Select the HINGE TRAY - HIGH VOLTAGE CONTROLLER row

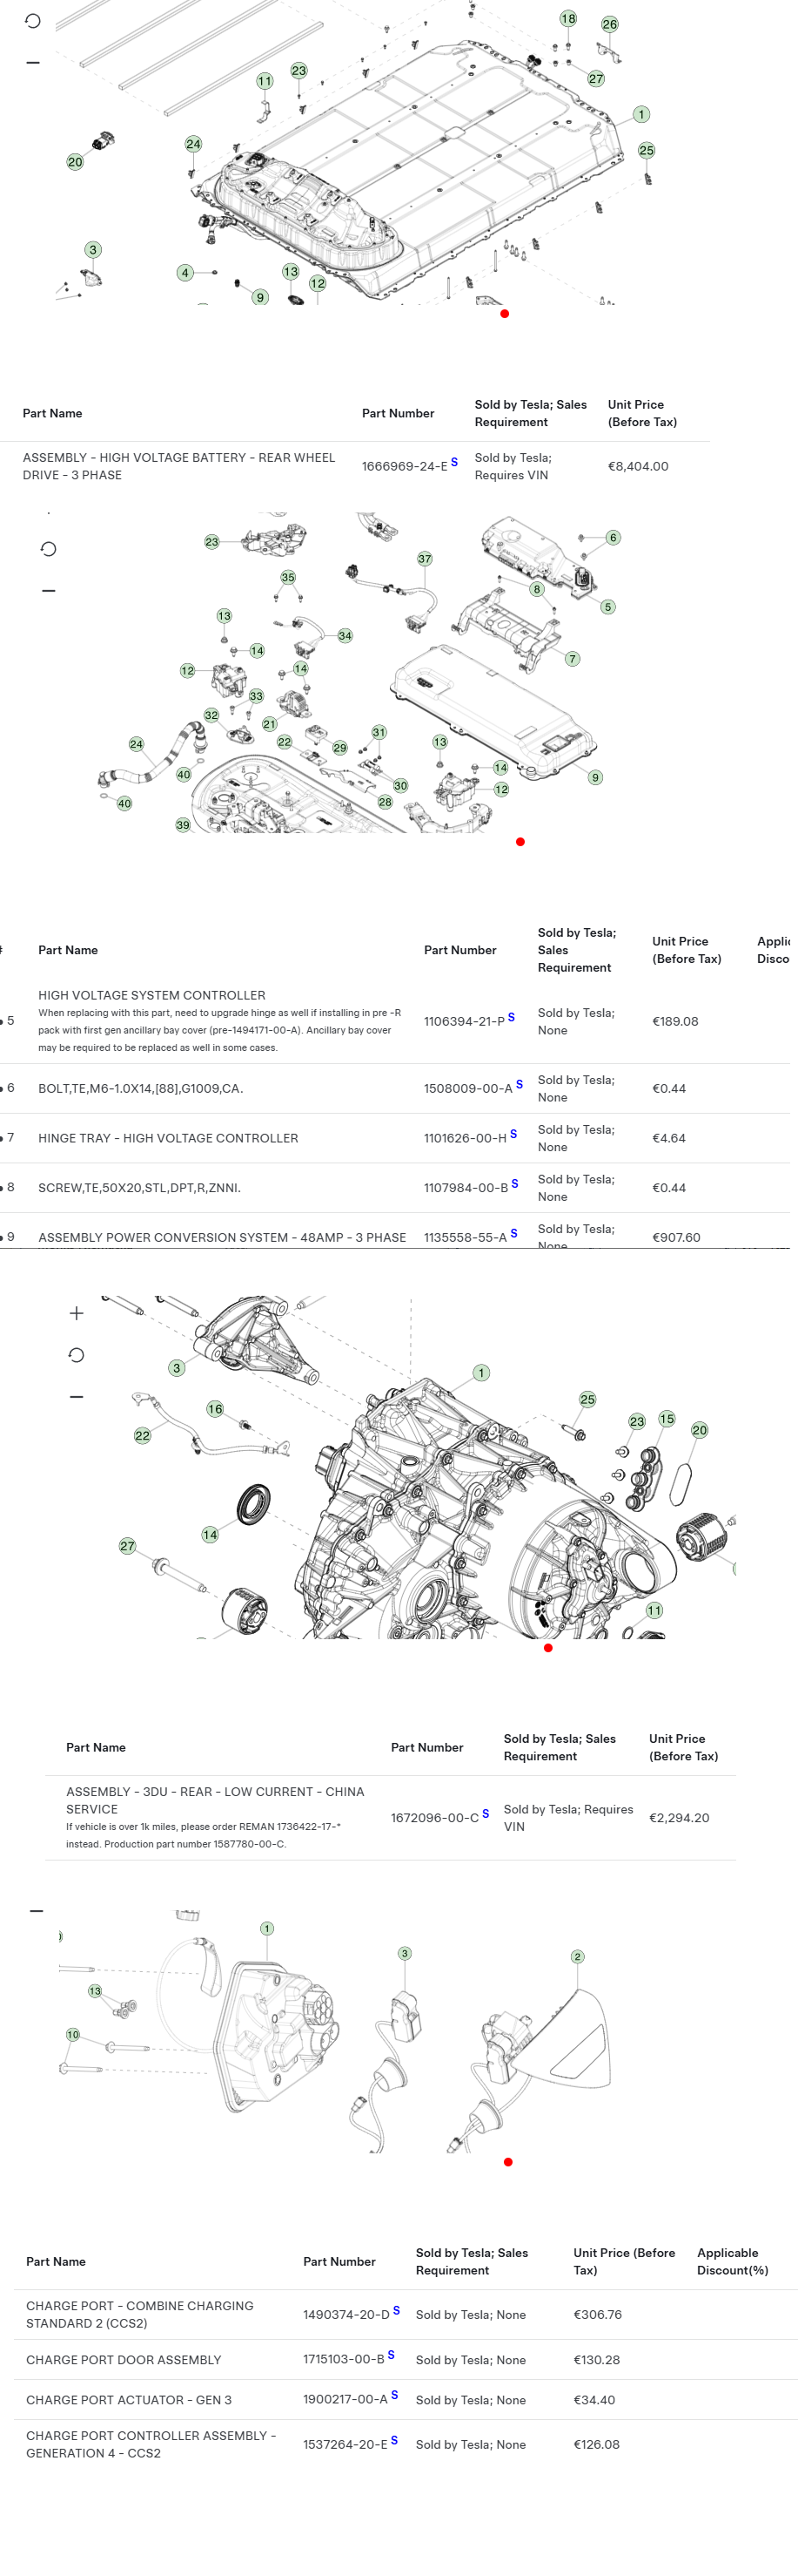click(x=168, y=1138)
